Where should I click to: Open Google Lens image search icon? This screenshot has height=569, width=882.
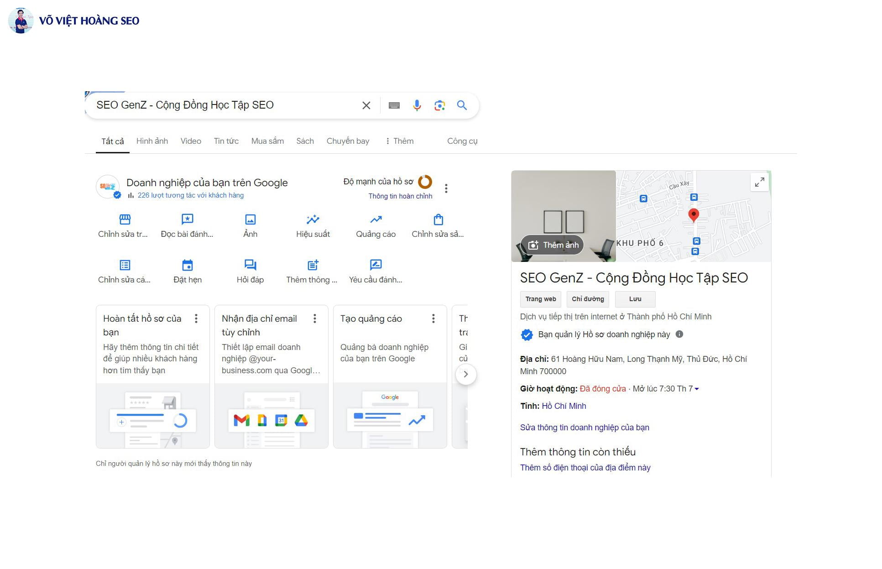pyautogui.click(x=439, y=105)
